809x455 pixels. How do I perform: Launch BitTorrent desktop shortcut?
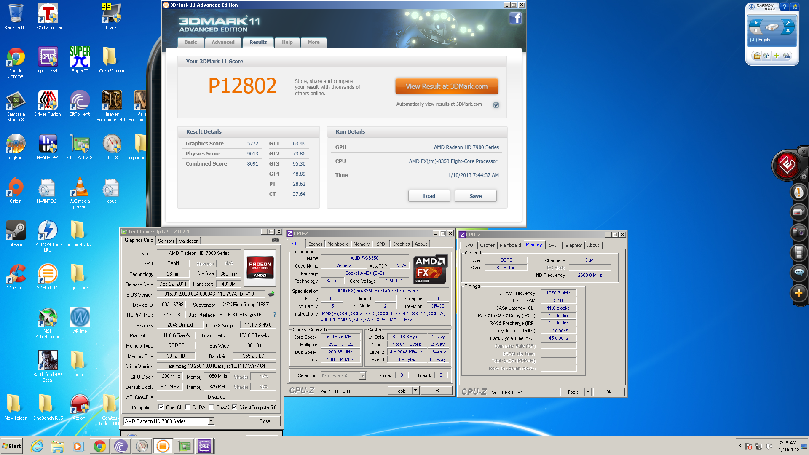tap(80, 104)
